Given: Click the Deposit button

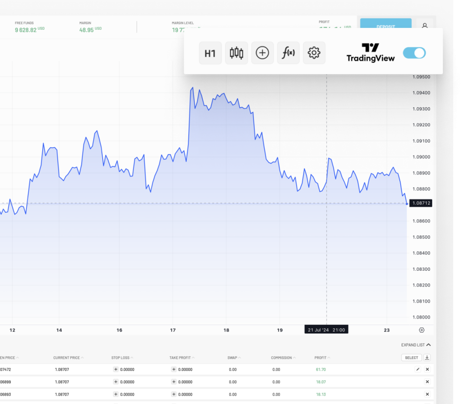Looking at the screenshot, I should (386, 24).
